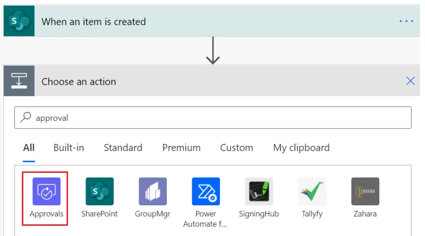Expand the 'When an item is created' trigger
Viewport: 425px width, 236px height.
tap(211, 21)
